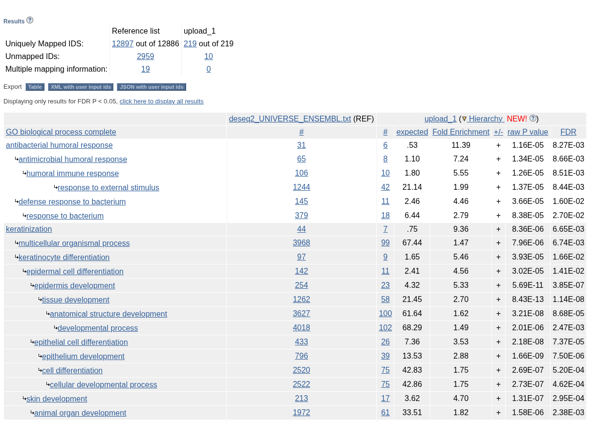Image resolution: width=596 pixels, height=422 pixels.
Task: Export JSON with user input ids
Action: (x=151, y=86)
